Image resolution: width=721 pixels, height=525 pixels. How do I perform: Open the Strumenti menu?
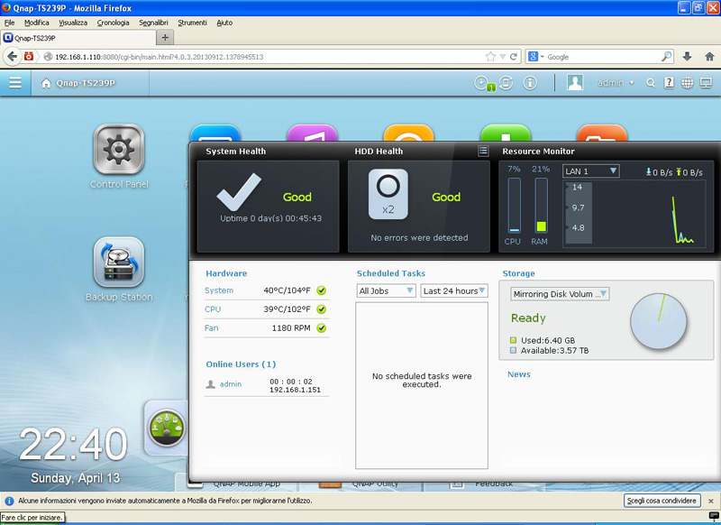click(x=192, y=22)
